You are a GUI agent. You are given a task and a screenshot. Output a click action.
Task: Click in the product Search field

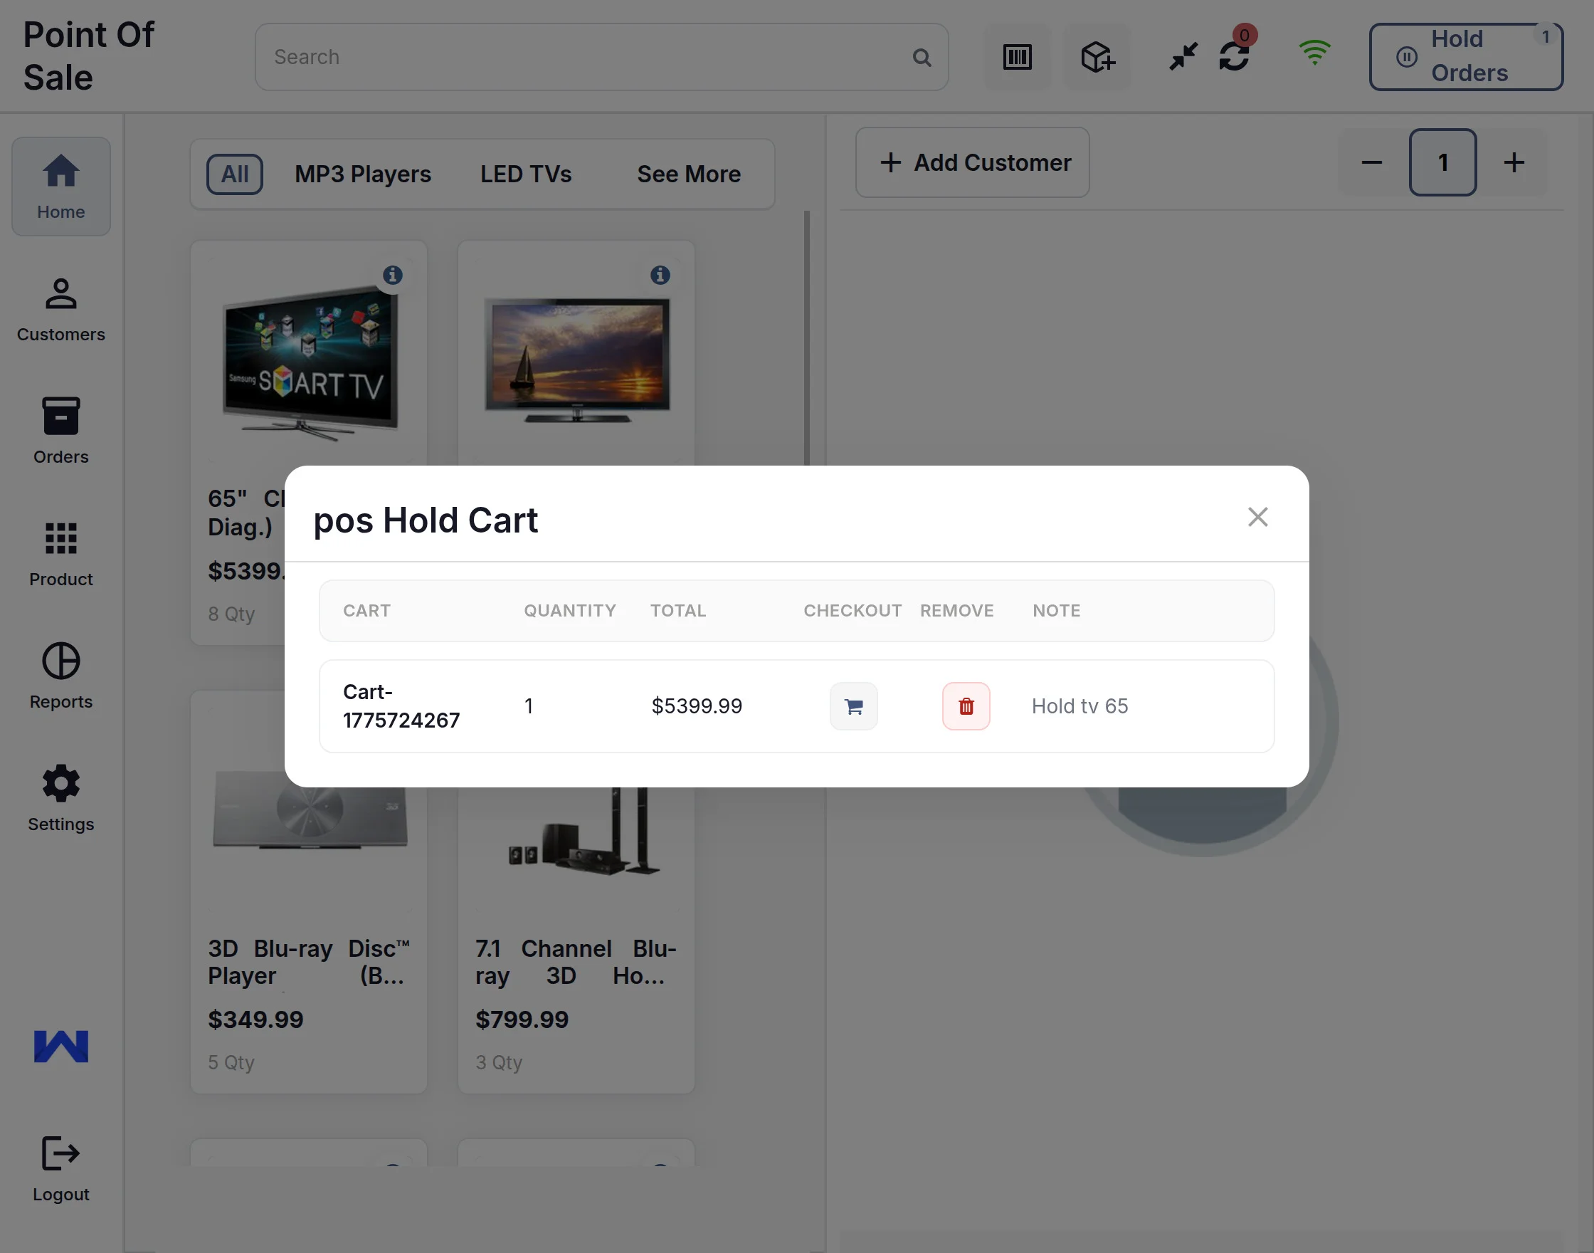(x=586, y=57)
